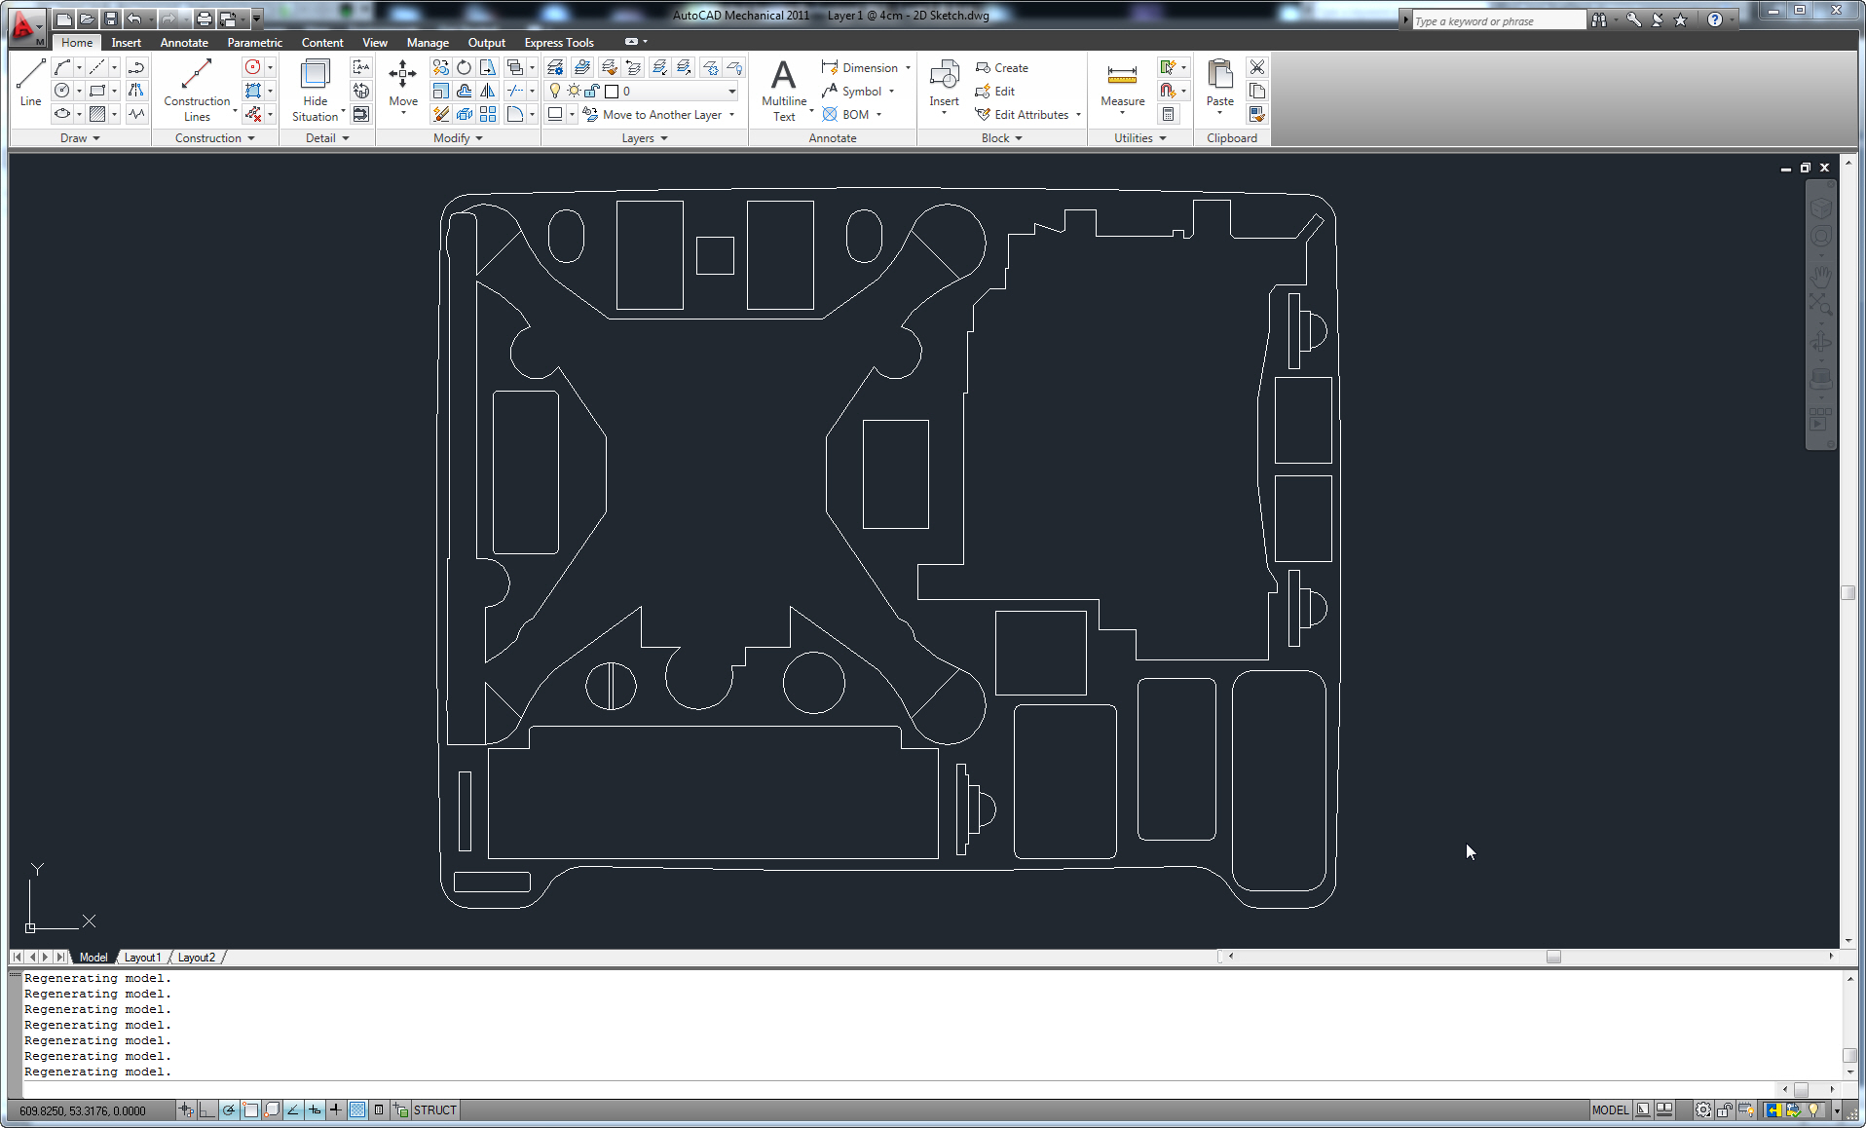Click the coordinates readout 609.8250, 53.3176

pos(83,1110)
